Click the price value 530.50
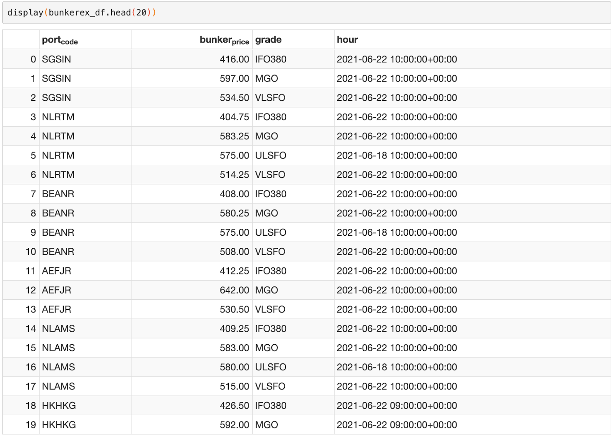Viewport: 614px width, 436px height. (x=234, y=309)
